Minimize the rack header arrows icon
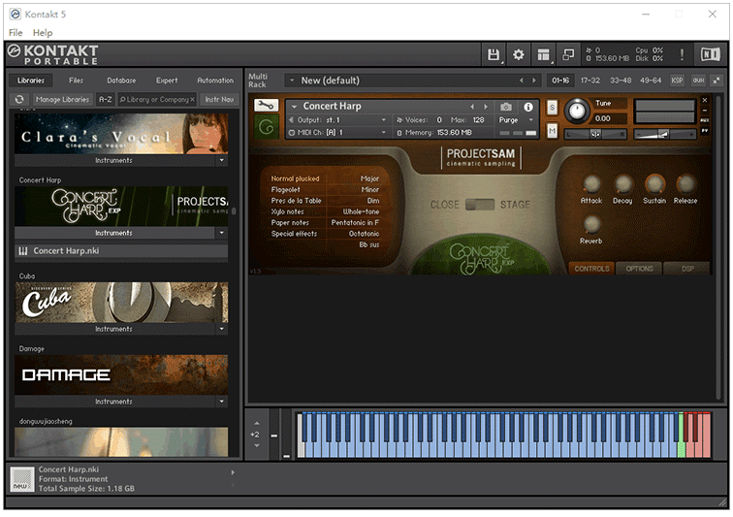733x517 pixels. tap(717, 81)
